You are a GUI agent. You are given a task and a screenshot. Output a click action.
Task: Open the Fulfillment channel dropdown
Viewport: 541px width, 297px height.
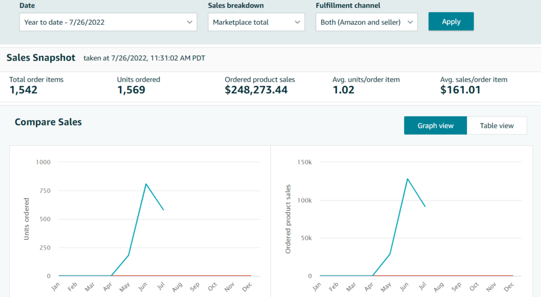click(x=367, y=22)
